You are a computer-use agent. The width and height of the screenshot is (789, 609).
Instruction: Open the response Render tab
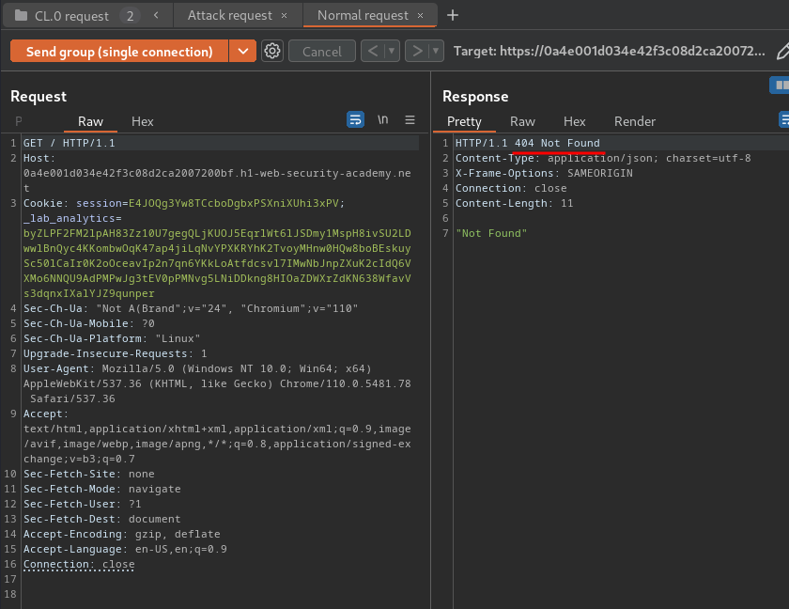pos(635,121)
